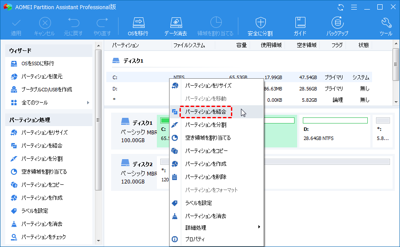The image size is (400, 247).
Task: Click the ファイルシステム column header
Action: click(x=189, y=45)
